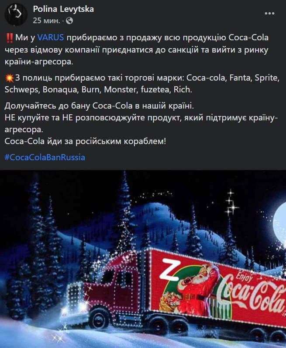The height and width of the screenshot is (348, 286).
Task: Click the line 'Coca-Cola йди за російським кораблем!'
Action: click(85, 141)
